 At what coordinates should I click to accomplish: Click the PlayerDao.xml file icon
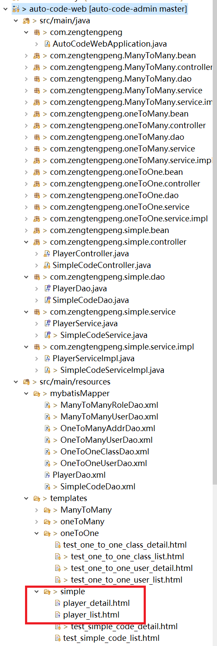[x=47, y=475]
